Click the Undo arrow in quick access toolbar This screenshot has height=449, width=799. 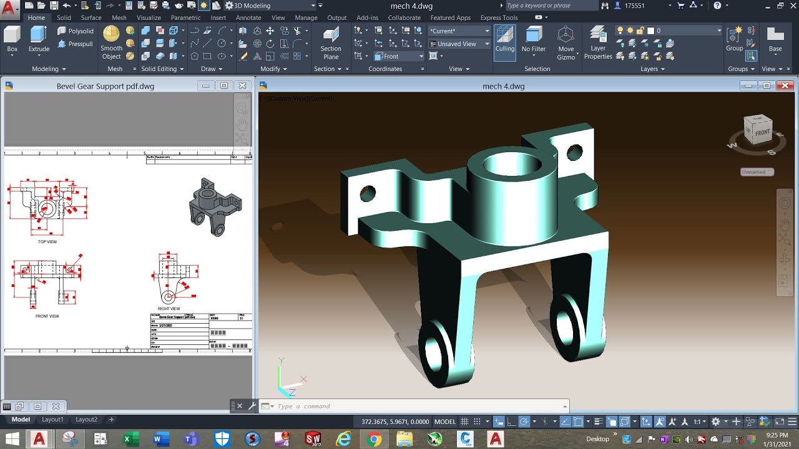pyautogui.click(x=67, y=6)
